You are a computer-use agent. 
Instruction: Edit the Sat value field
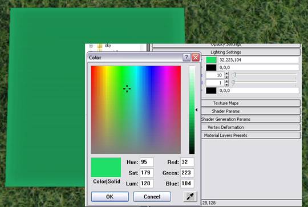pos(147,173)
